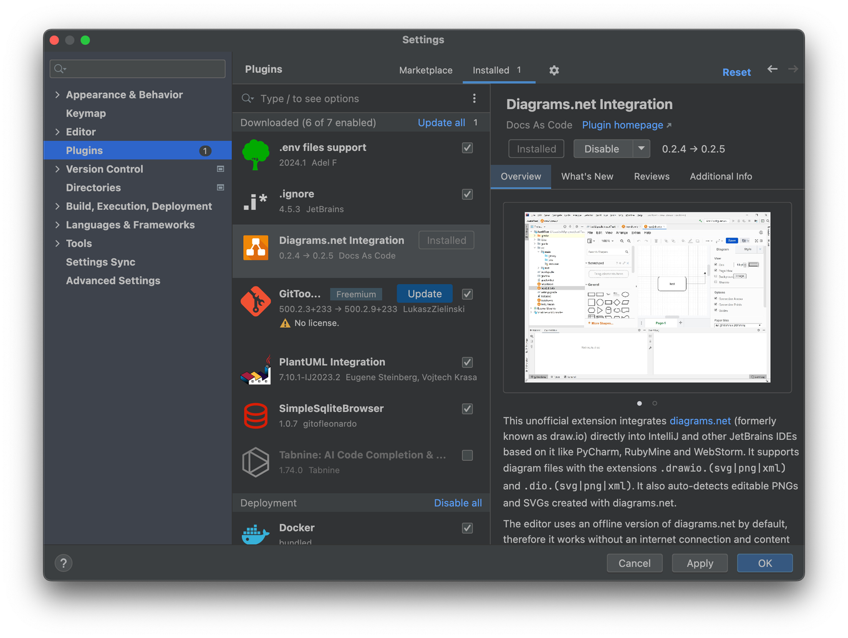Click the GitToolBox no license warning icon
Viewport: 848px width, 638px height.
pos(285,323)
